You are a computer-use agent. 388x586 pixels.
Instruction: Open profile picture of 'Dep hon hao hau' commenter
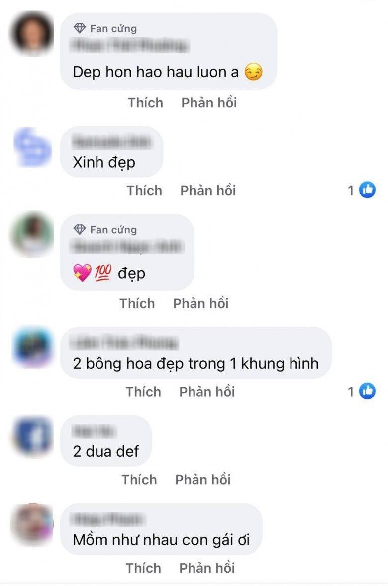(x=32, y=34)
